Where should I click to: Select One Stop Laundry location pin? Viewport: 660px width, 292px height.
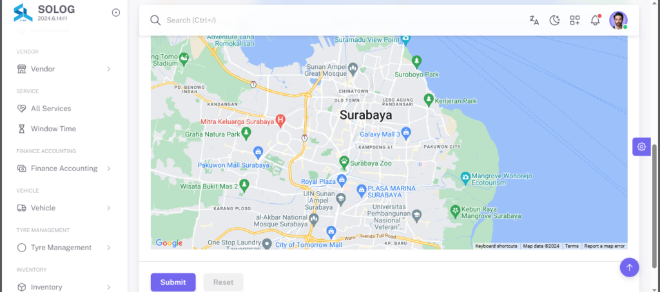click(x=266, y=244)
